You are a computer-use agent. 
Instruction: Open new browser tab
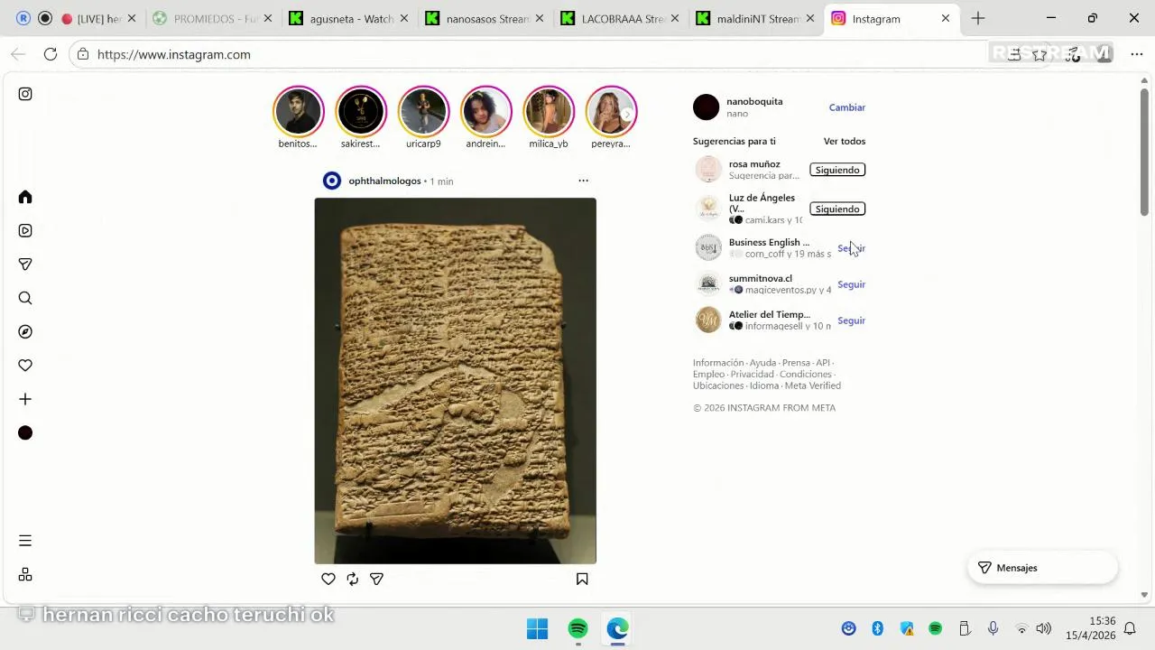pos(978,18)
